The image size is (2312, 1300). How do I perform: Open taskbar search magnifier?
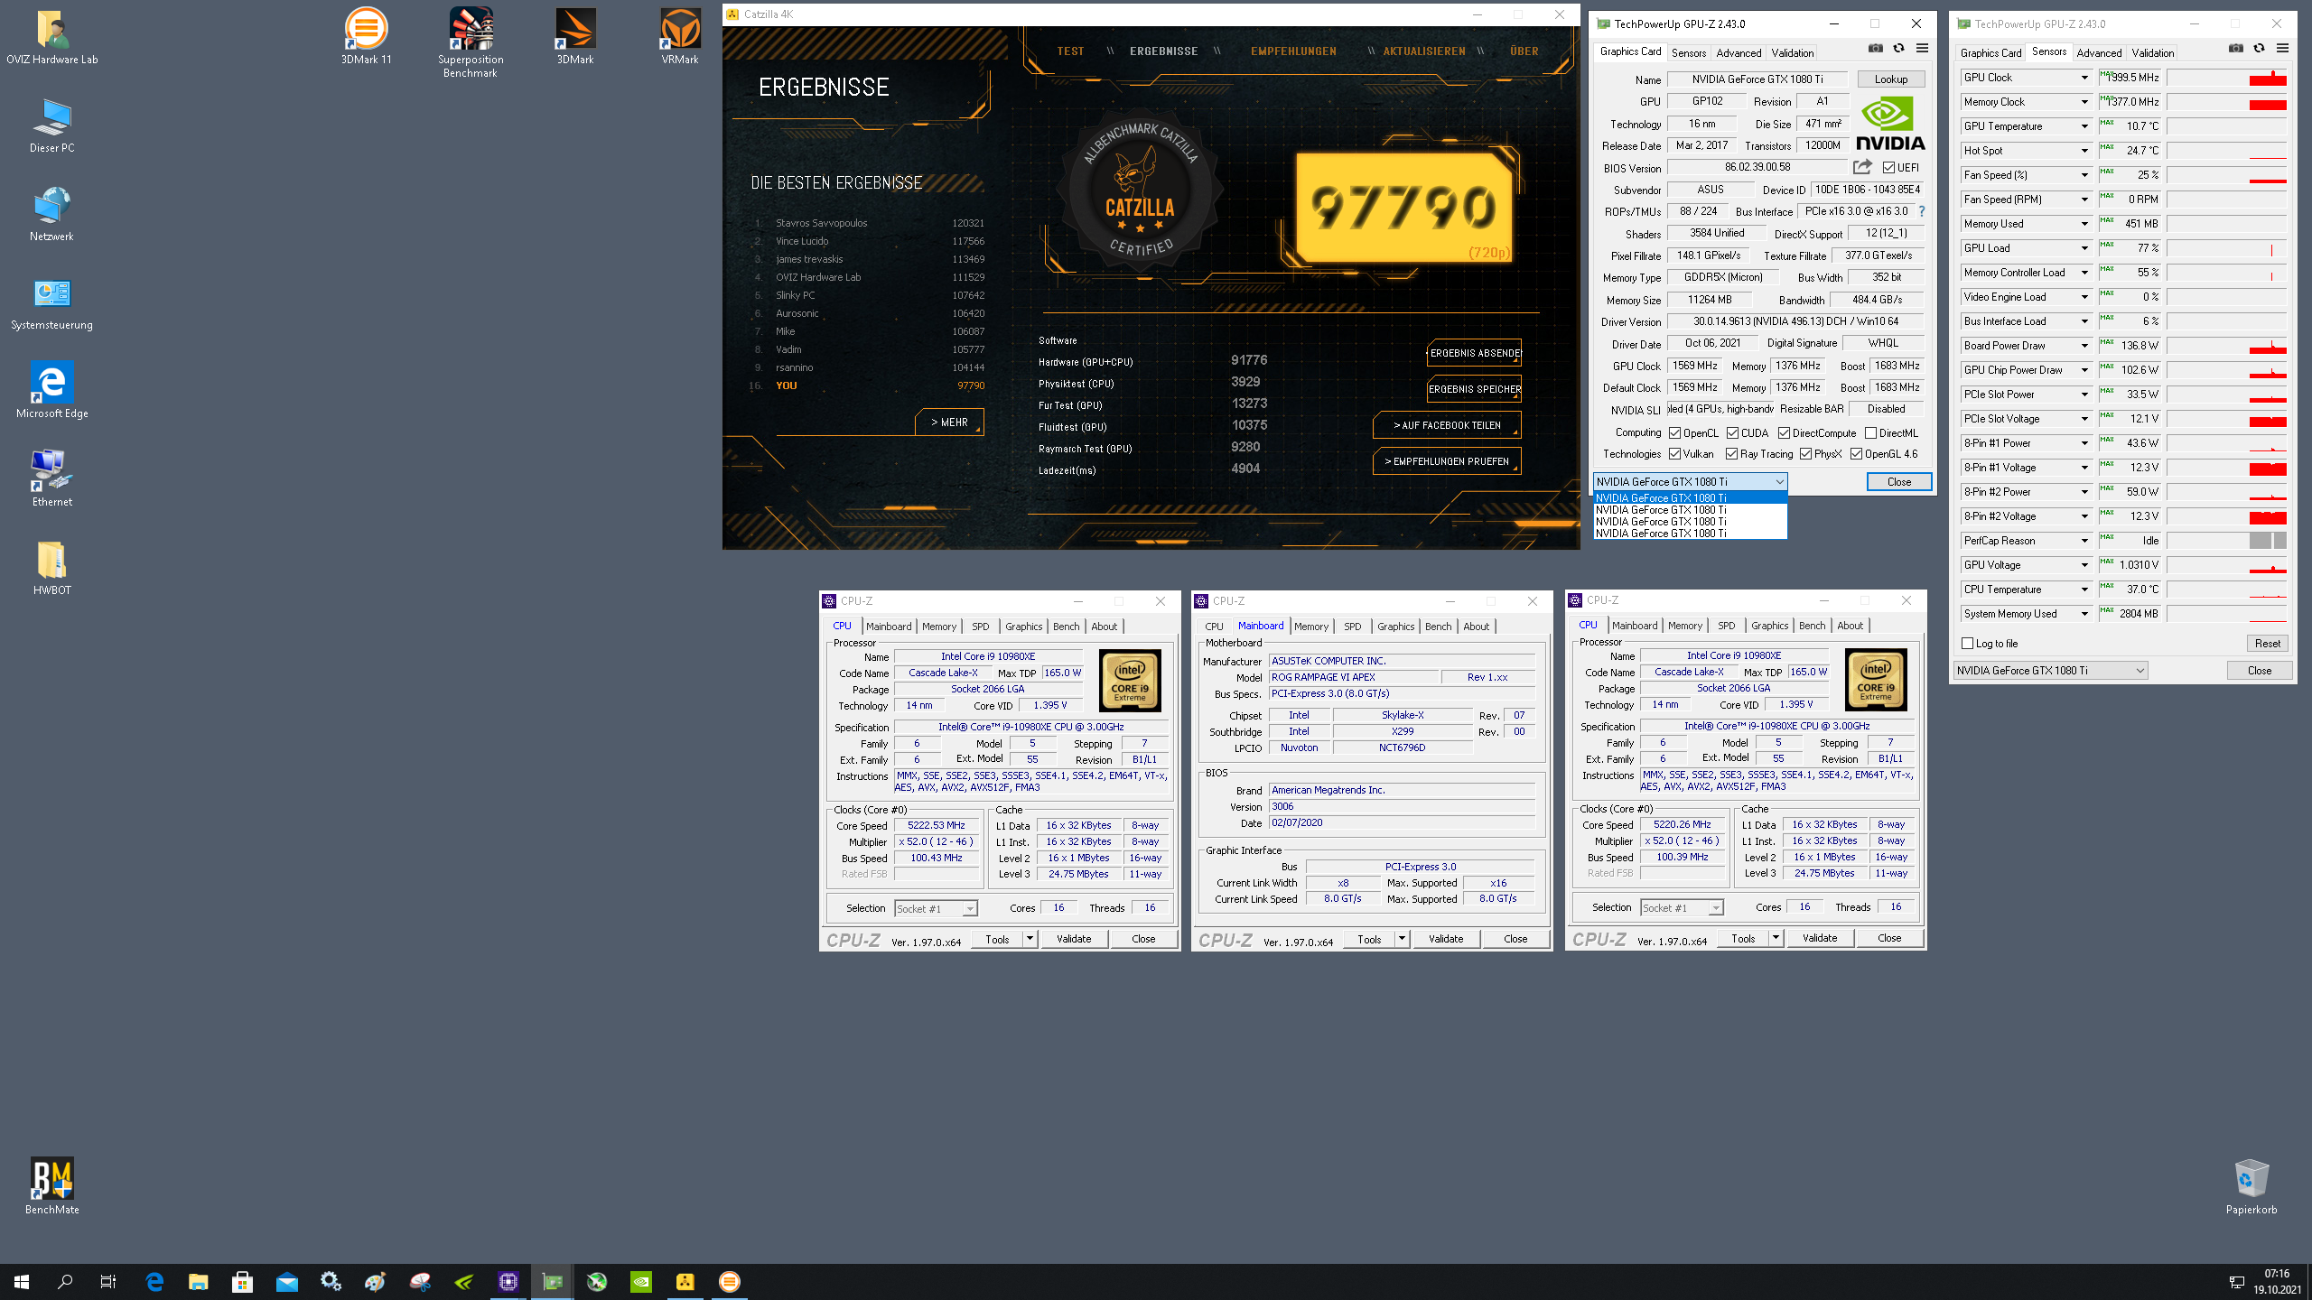(x=65, y=1281)
